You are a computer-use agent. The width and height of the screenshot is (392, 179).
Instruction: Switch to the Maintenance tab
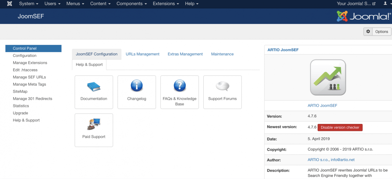pos(222,54)
